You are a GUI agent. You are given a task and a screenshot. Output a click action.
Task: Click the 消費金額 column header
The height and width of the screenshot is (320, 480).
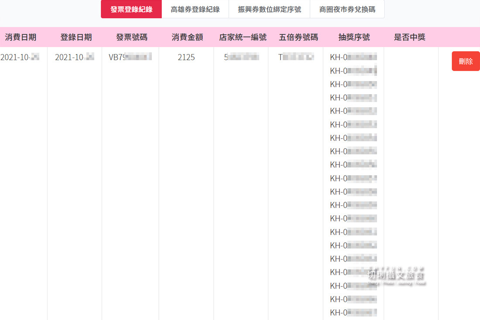(187, 37)
